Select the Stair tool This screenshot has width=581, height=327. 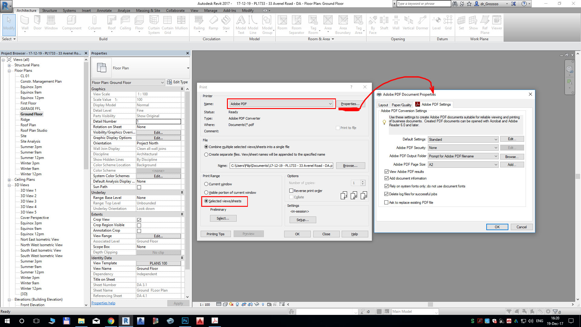[226, 23]
